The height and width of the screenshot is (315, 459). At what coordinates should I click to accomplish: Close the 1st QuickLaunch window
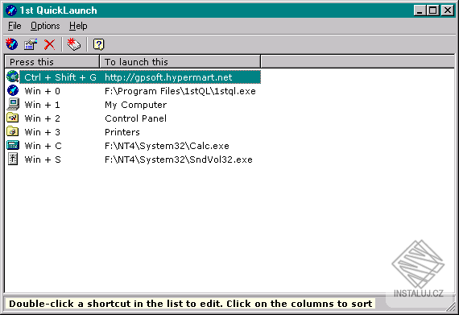pyautogui.click(x=448, y=10)
